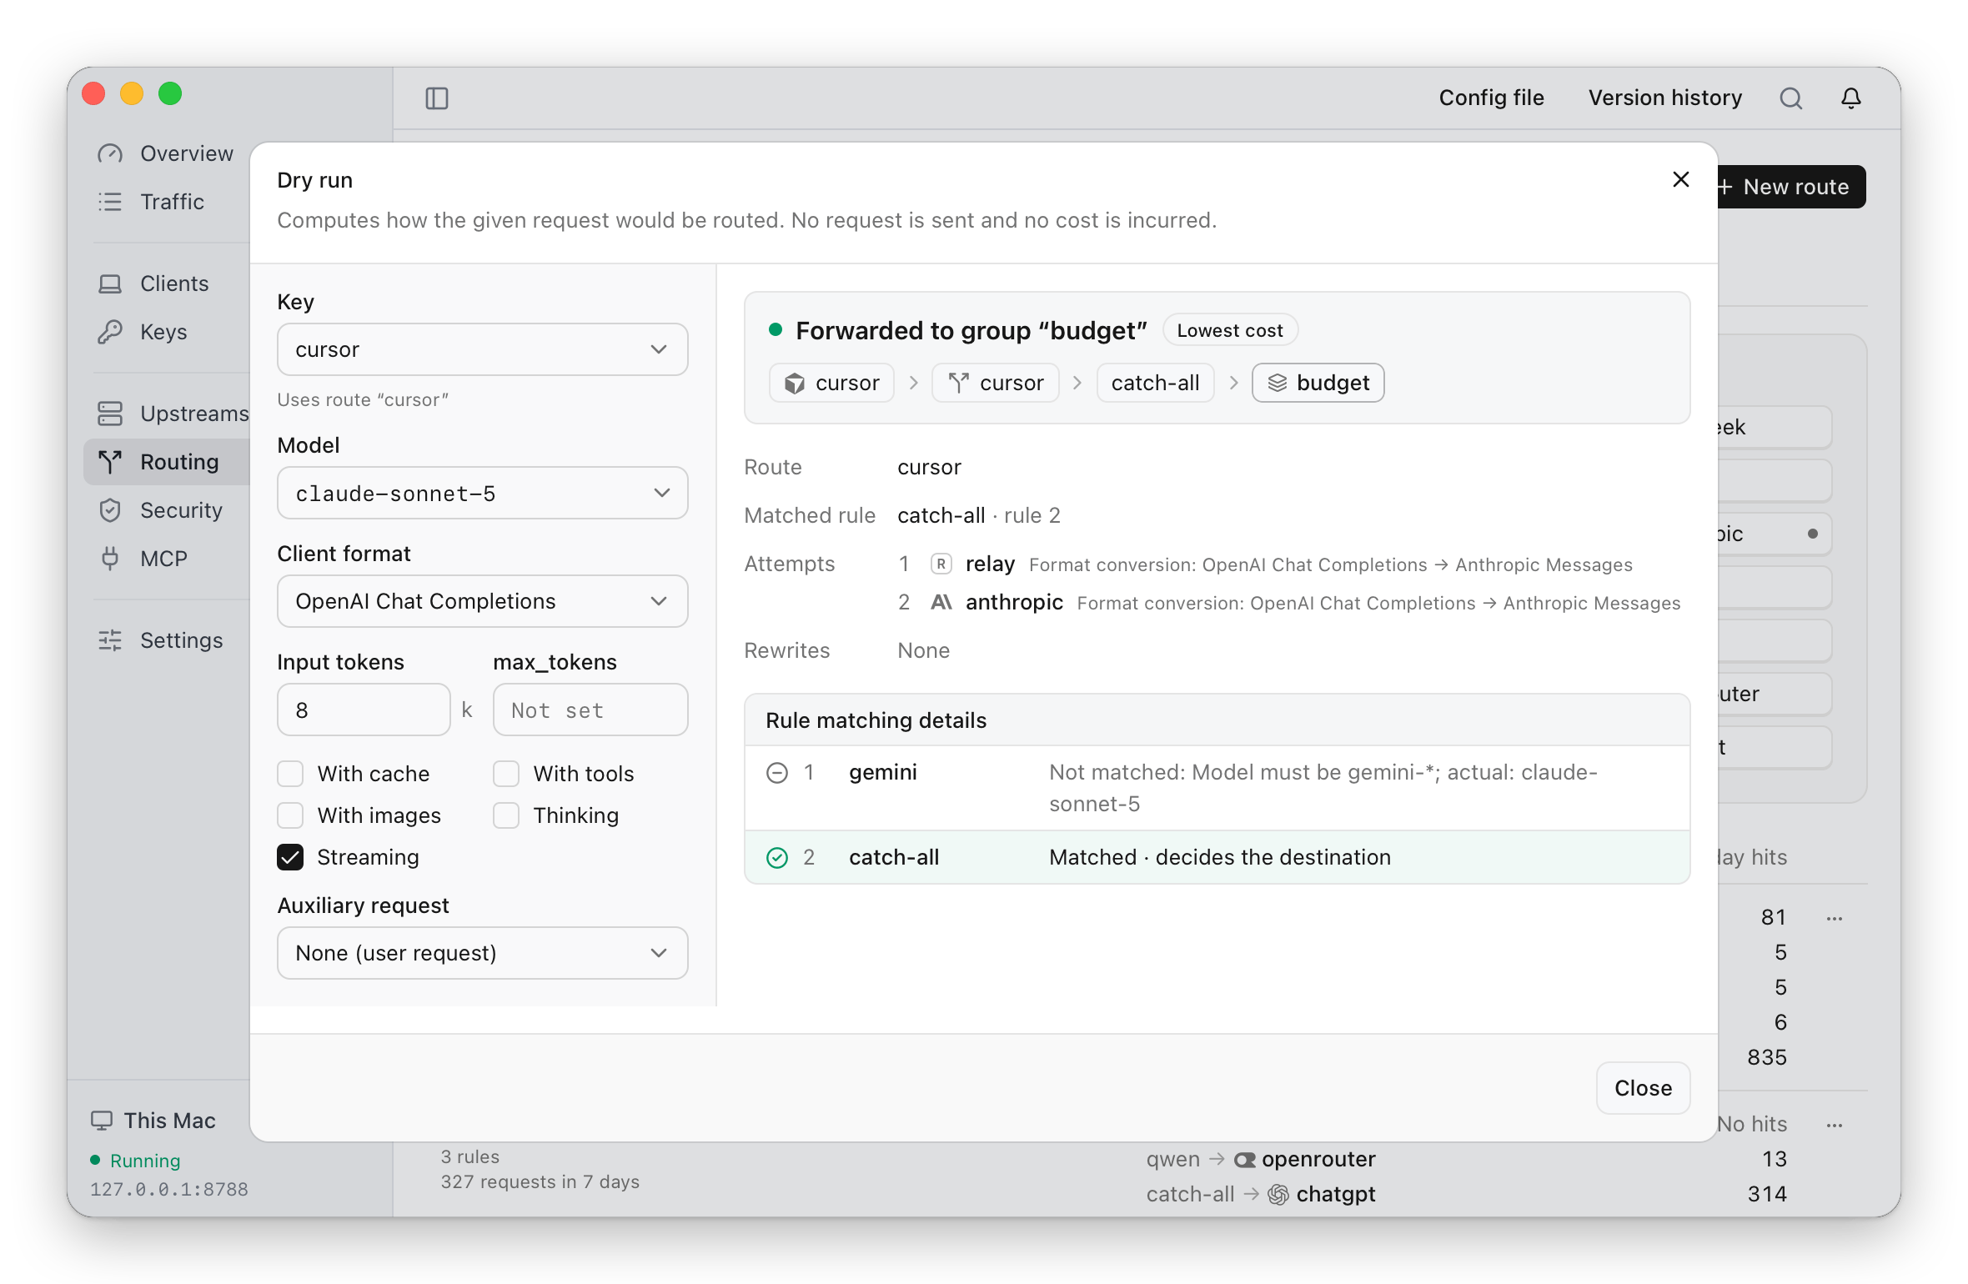Click the New route button
The height and width of the screenshot is (1284, 1968).
click(1790, 187)
